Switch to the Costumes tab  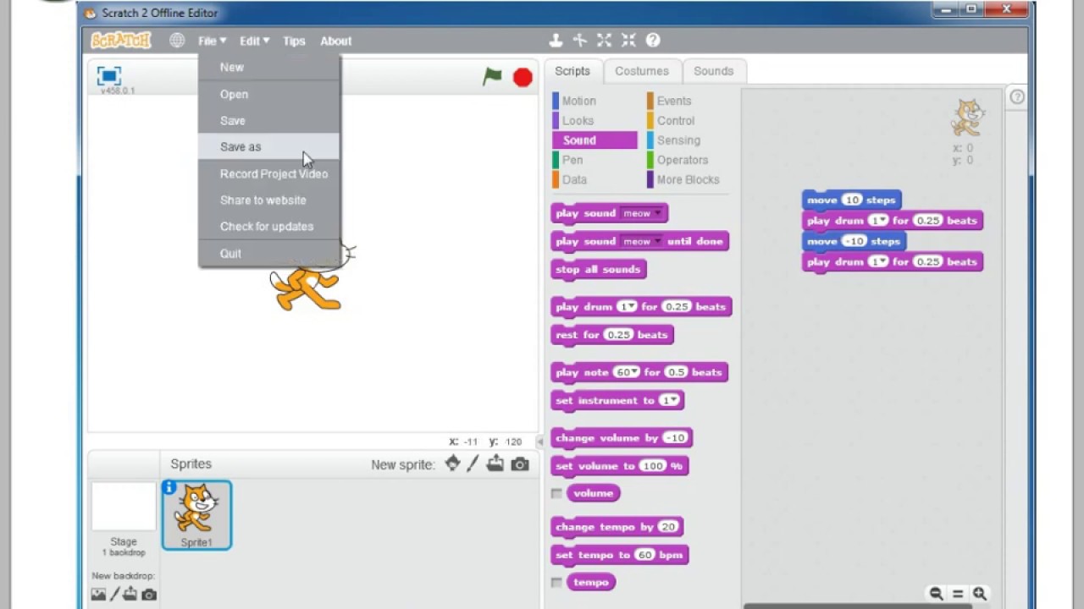(642, 71)
